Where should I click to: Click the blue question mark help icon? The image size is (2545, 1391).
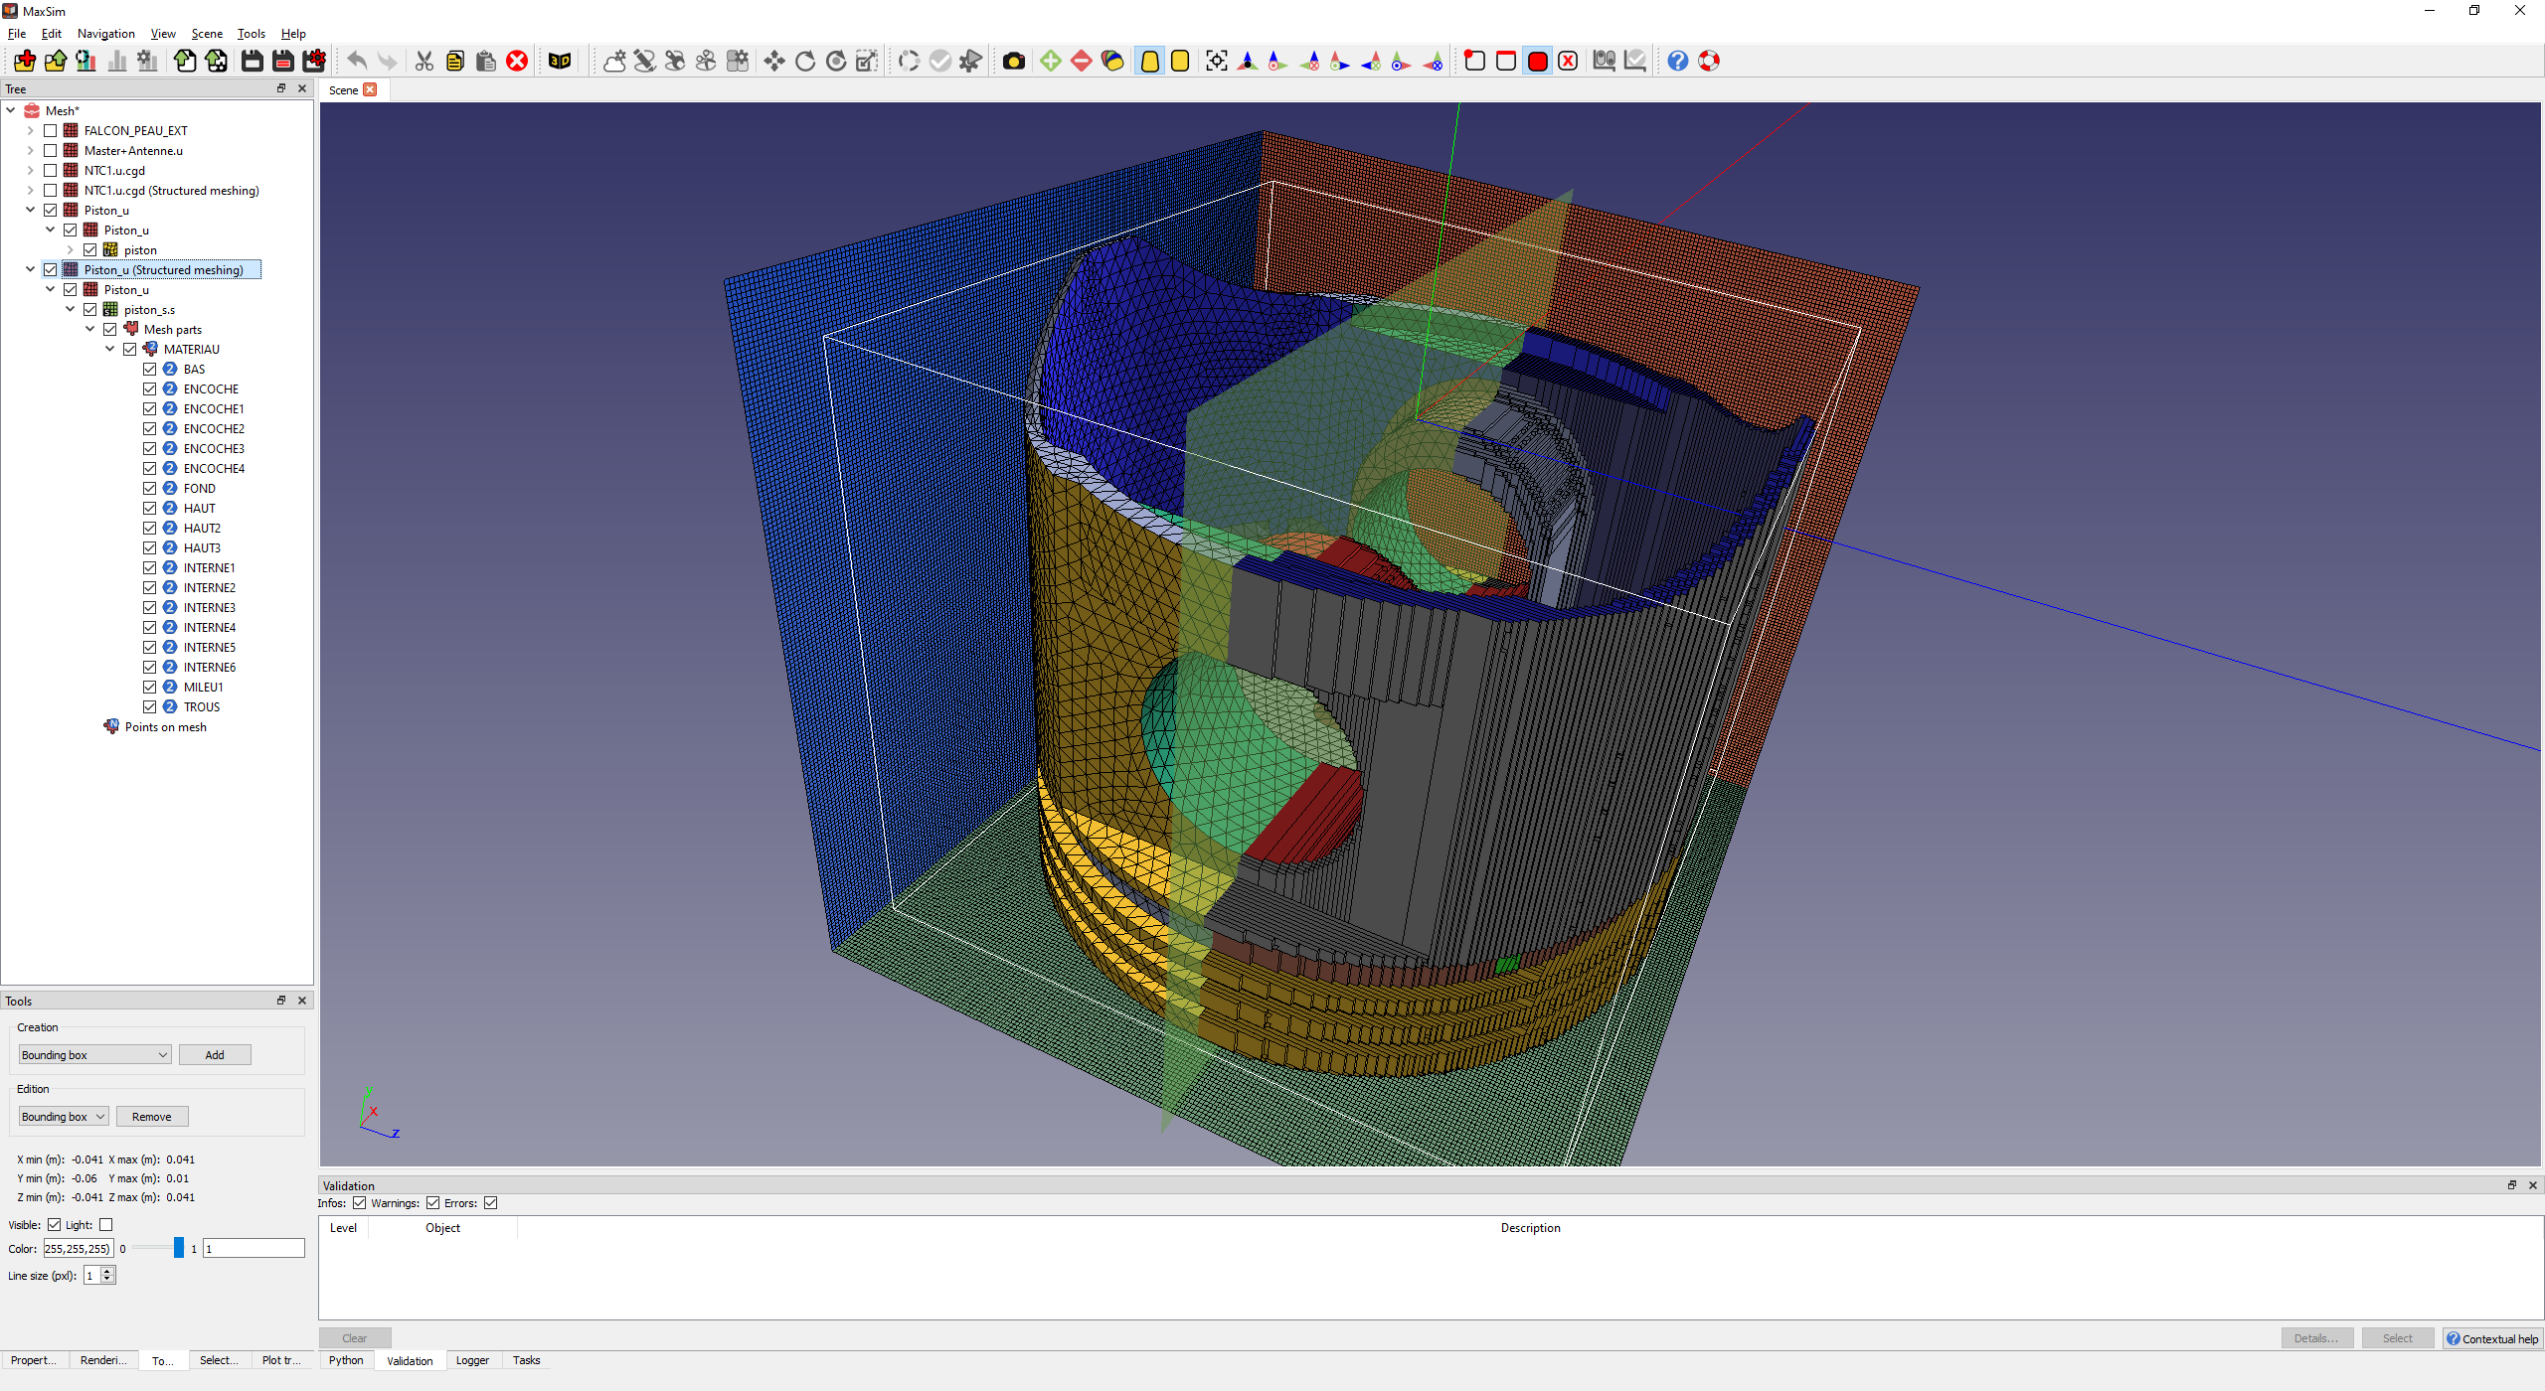(x=1677, y=62)
